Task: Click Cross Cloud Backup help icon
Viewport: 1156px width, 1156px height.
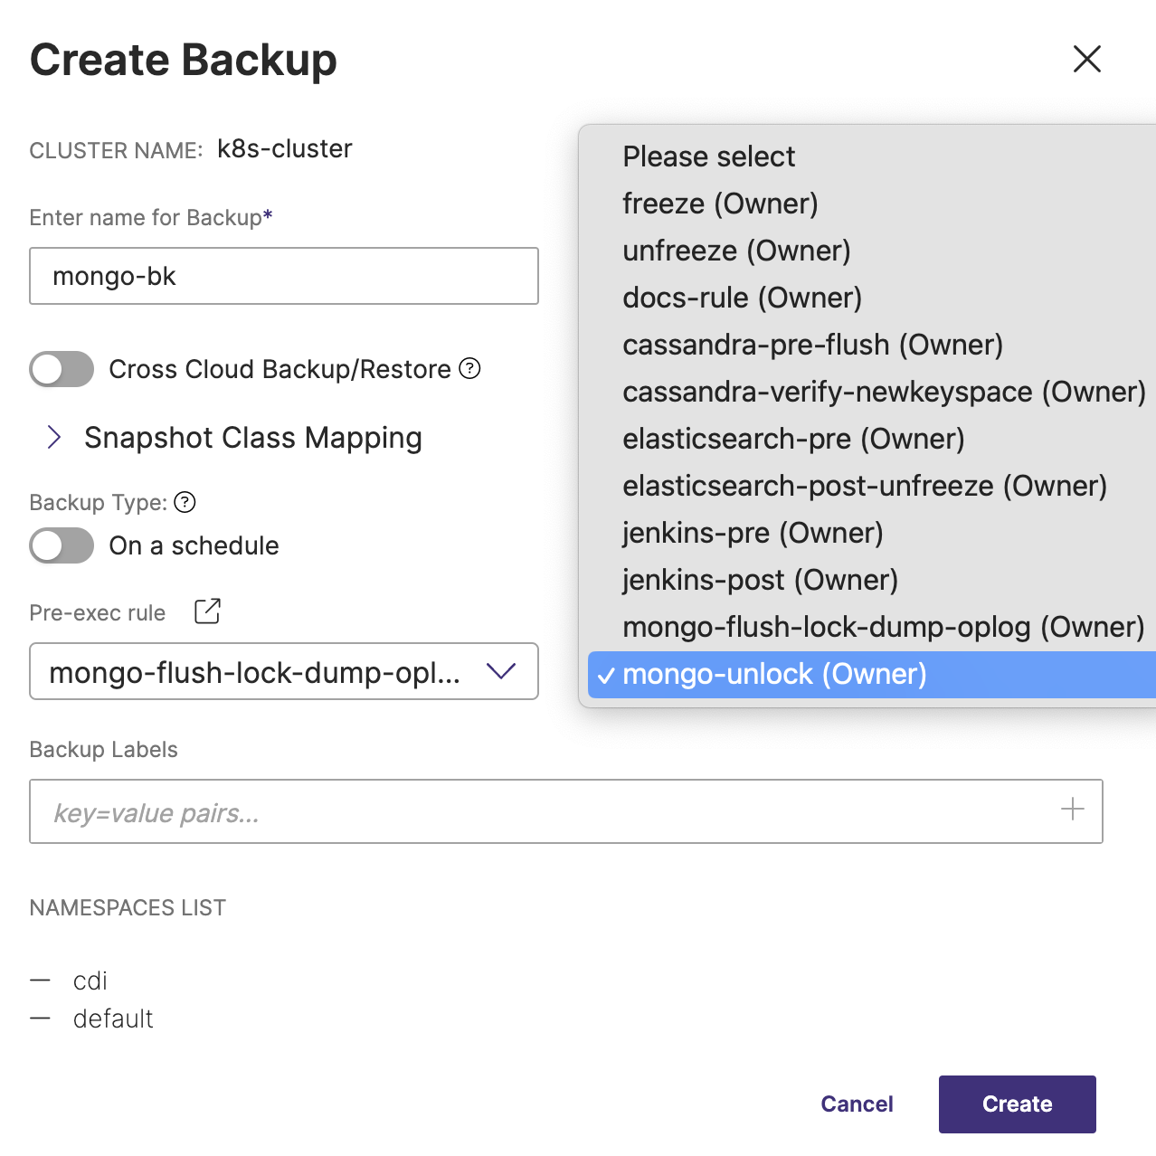Action: click(x=469, y=368)
